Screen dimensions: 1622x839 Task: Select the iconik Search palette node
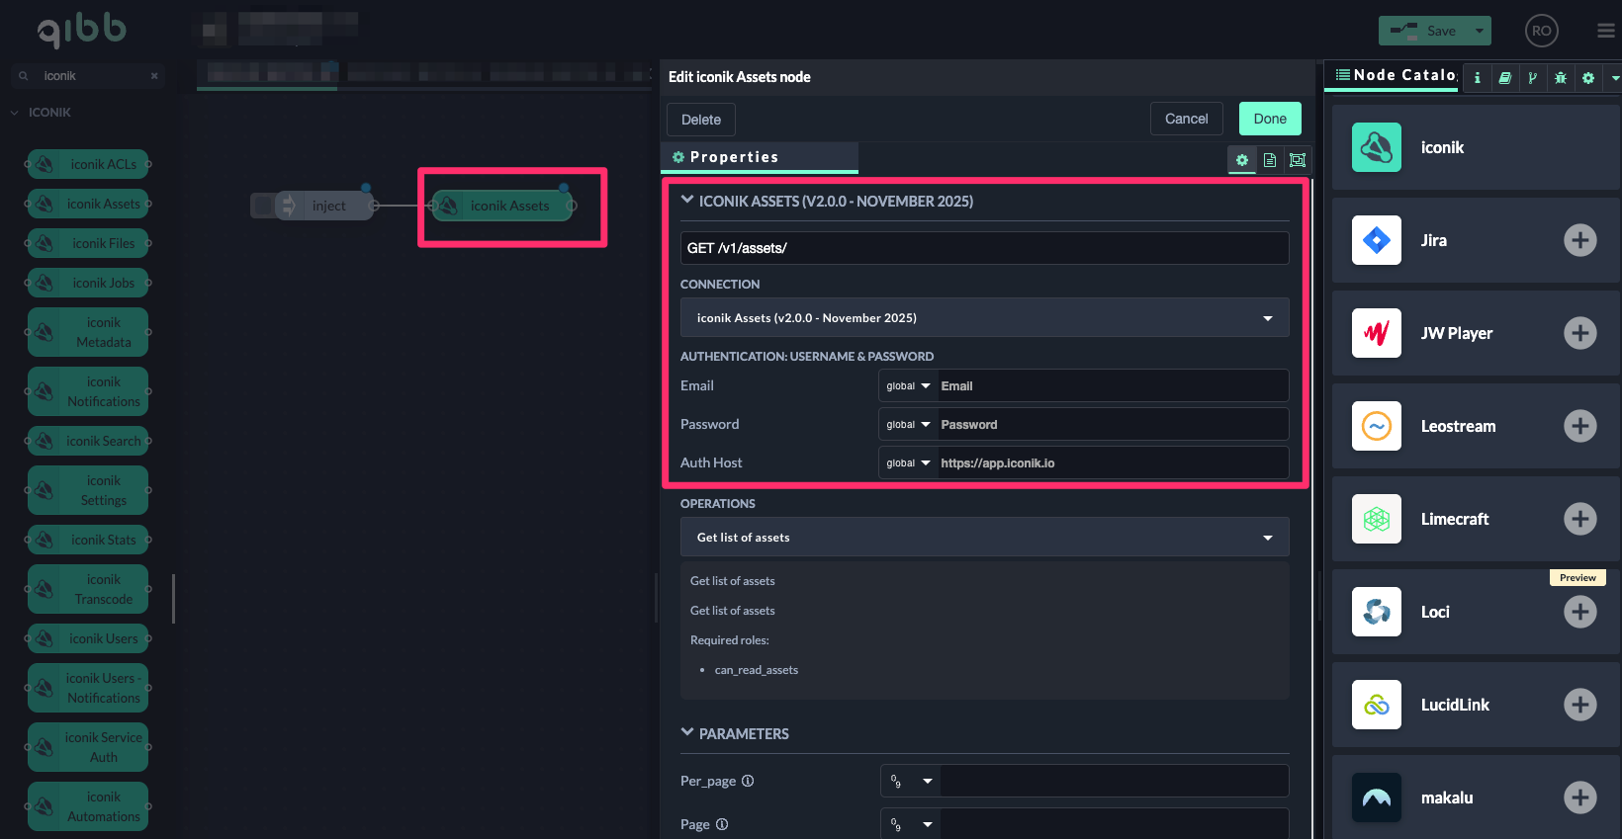pyautogui.click(x=89, y=441)
